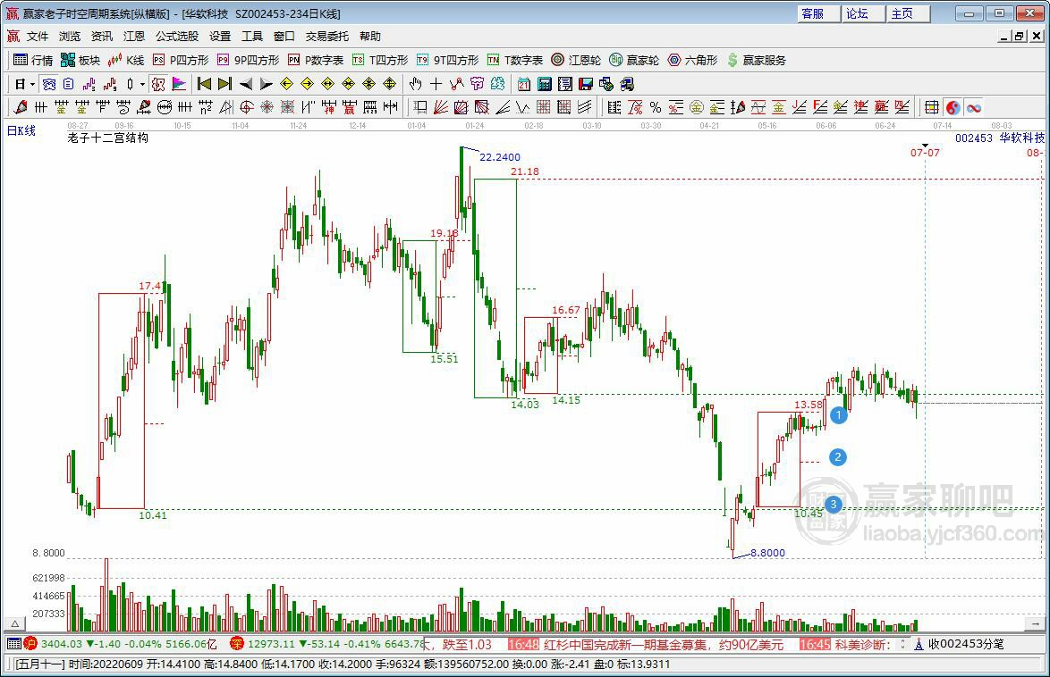The width and height of the screenshot is (1050, 677).
Task: Click the circled 1 chart marker
Action: click(x=838, y=415)
